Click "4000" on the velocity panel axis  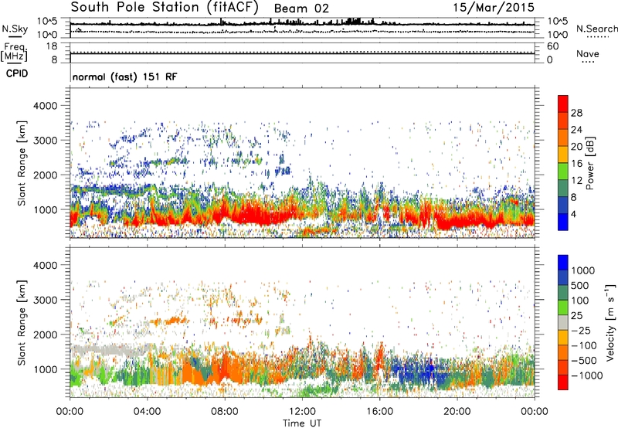(x=45, y=265)
